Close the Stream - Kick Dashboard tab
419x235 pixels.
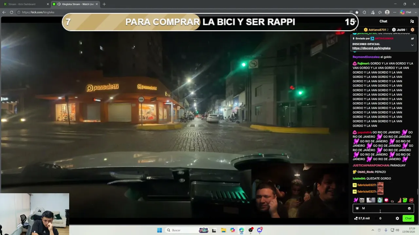click(x=48, y=4)
